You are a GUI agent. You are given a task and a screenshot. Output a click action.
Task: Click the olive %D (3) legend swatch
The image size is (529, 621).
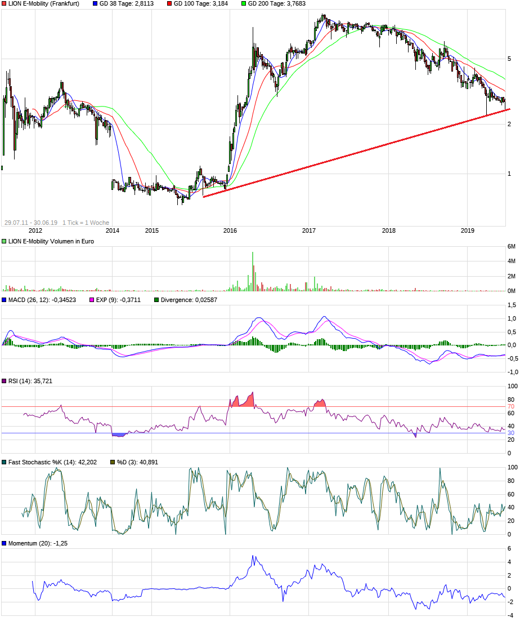(x=113, y=462)
